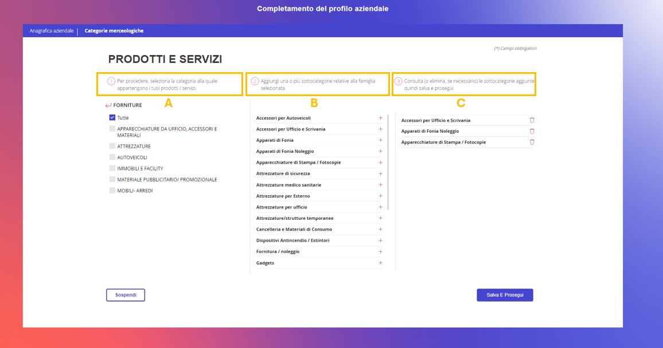The height and width of the screenshot is (348, 663).
Task: Open the Anagrafica aziendale tab
Action: pyautogui.click(x=52, y=31)
